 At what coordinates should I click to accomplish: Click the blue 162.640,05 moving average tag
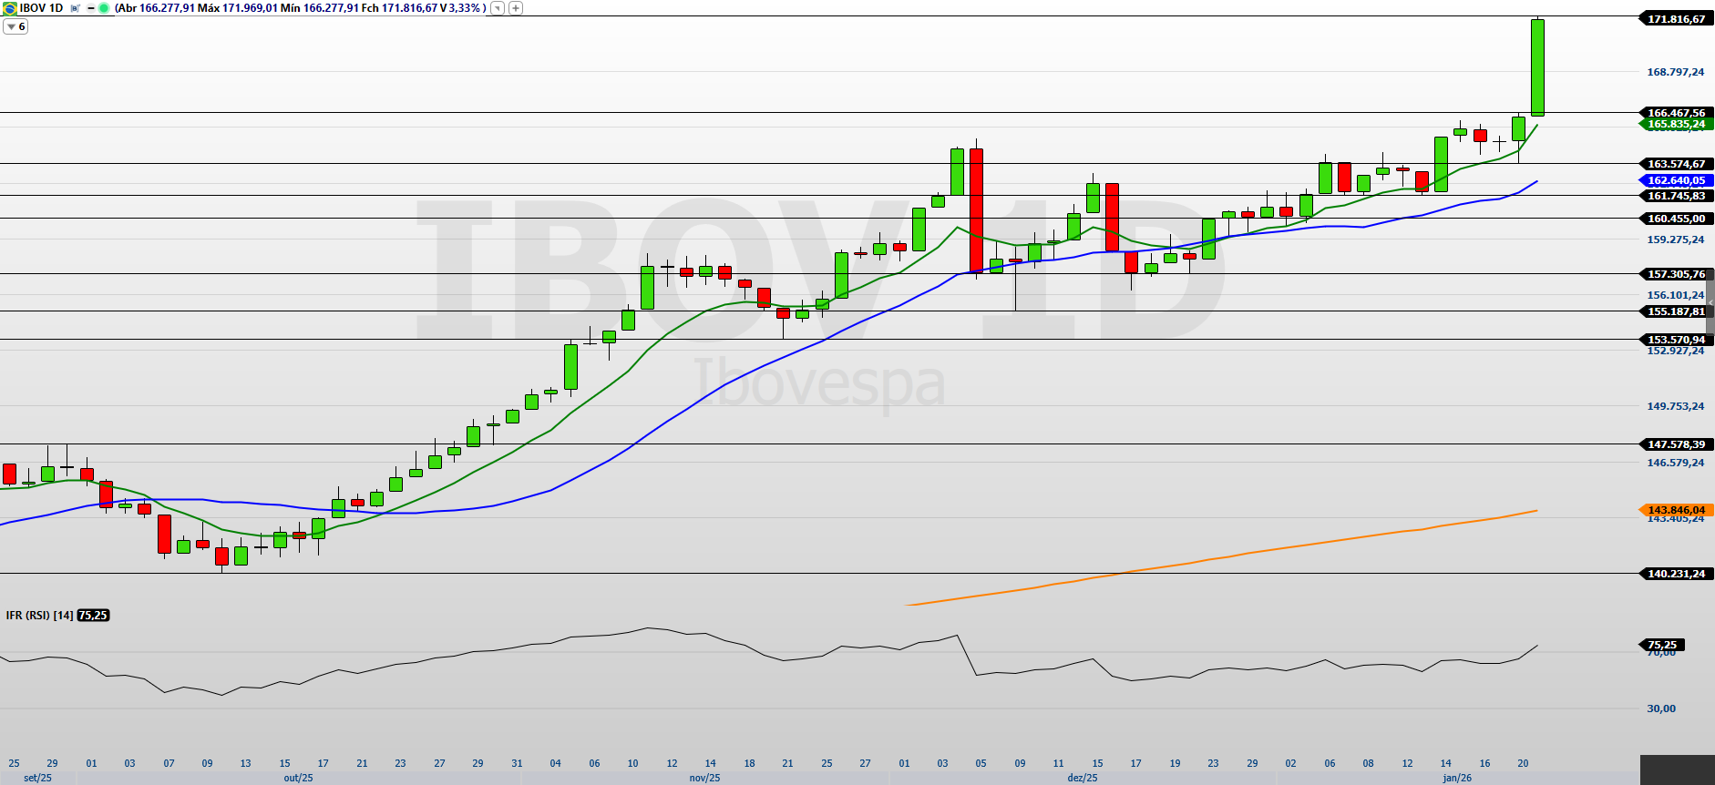pyautogui.click(x=1675, y=180)
